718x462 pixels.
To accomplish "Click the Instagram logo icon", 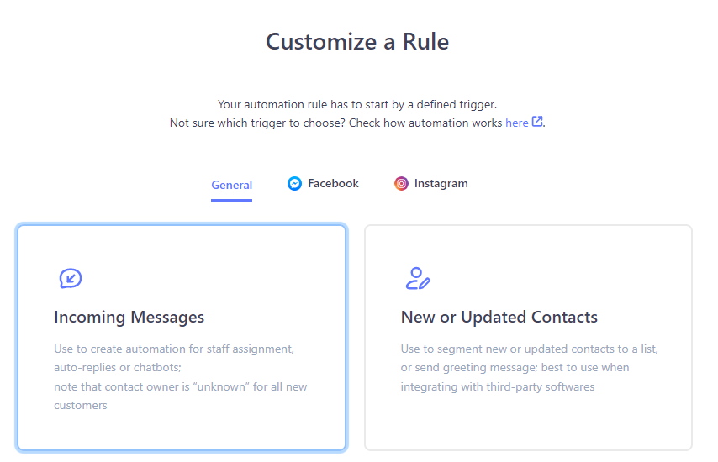I will coord(401,184).
